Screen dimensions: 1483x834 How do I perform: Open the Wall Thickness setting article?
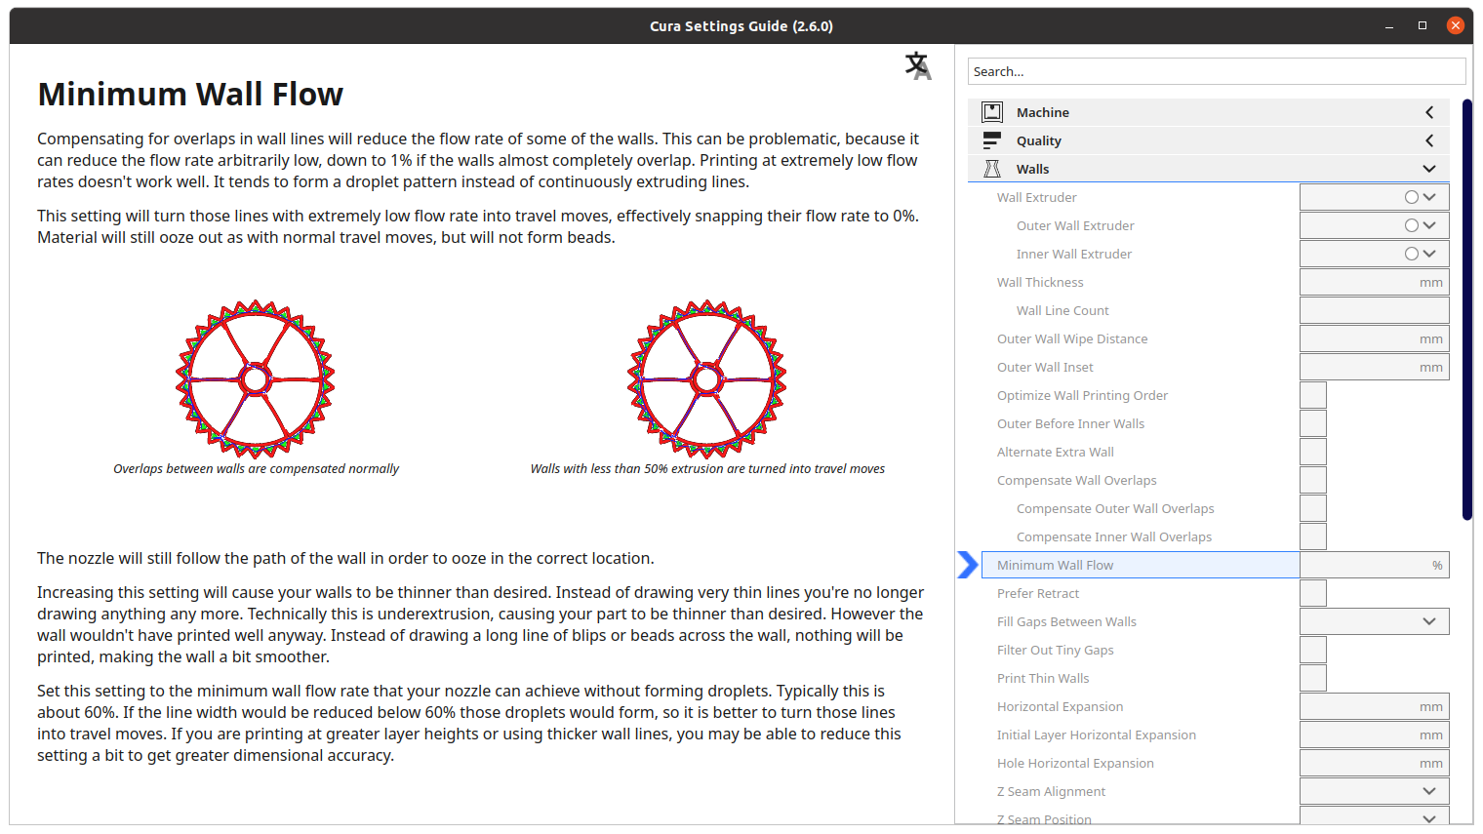point(1040,282)
